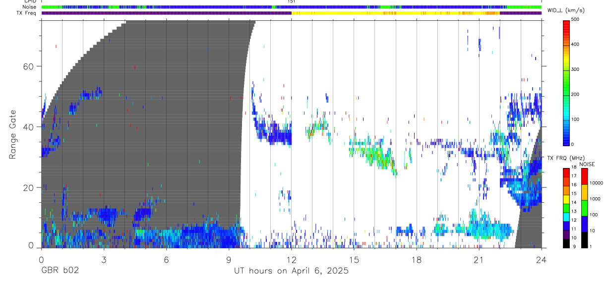Click the CPID value "151"

click(291, 1)
